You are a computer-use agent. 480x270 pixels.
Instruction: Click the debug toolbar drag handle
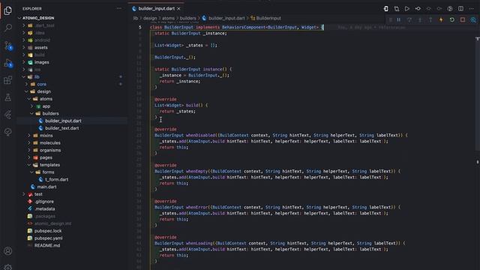point(390,20)
